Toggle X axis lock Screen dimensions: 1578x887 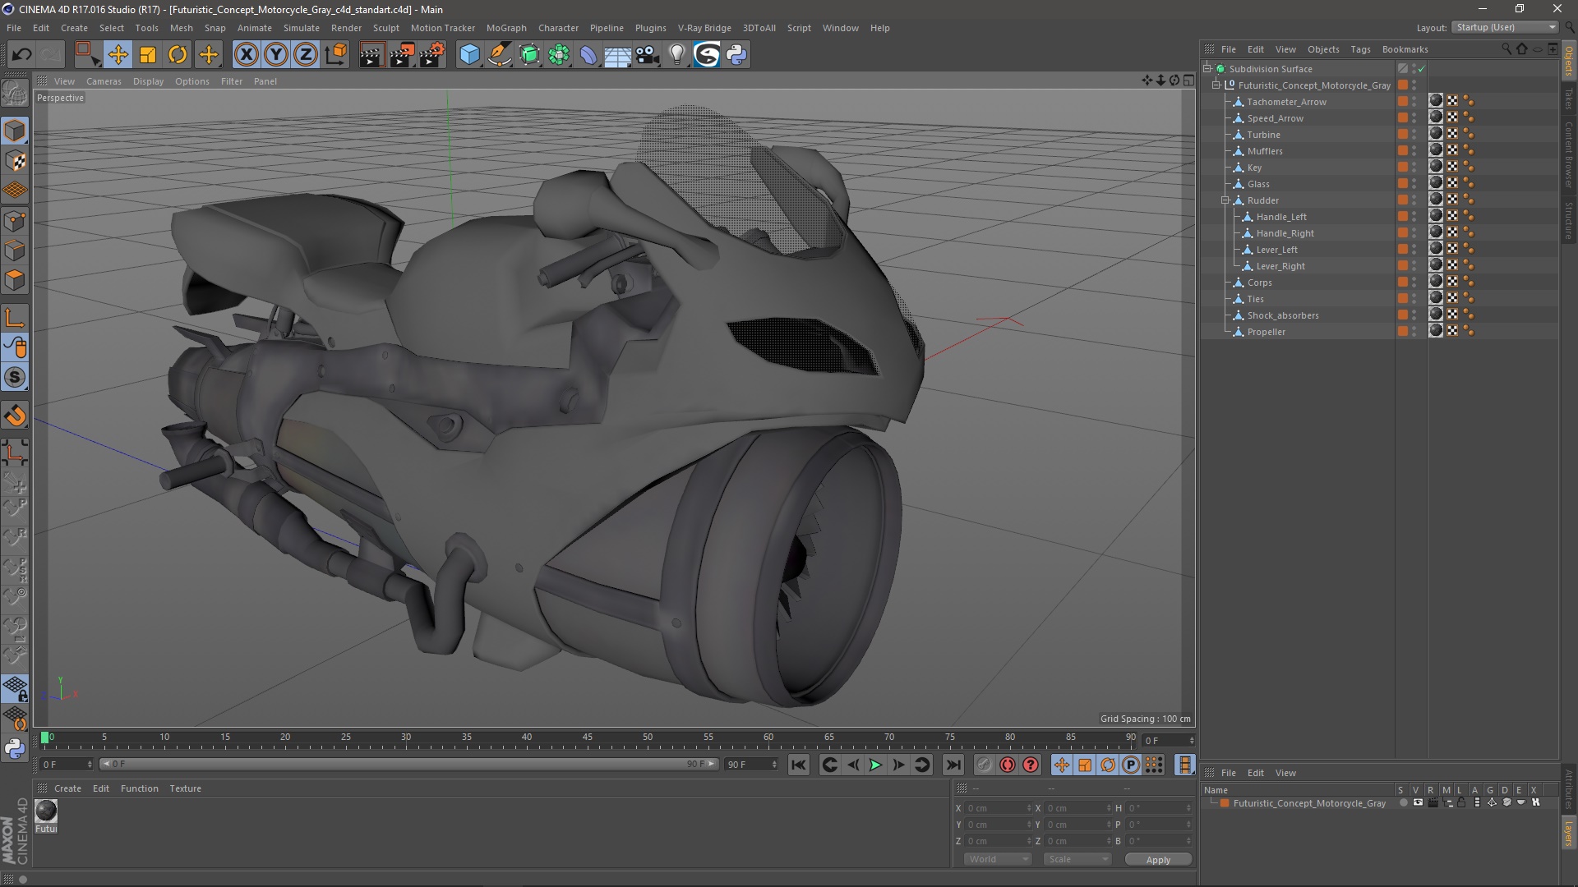246,55
